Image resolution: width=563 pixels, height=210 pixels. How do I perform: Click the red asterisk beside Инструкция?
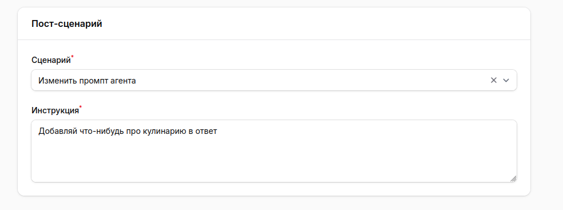pos(81,107)
